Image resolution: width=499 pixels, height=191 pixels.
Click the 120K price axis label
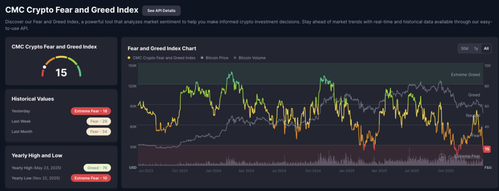coord(133,86)
